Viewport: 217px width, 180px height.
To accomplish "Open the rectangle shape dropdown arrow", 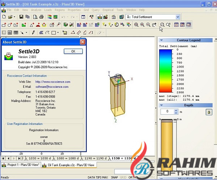I will pyautogui.click(x=58, y=33).
